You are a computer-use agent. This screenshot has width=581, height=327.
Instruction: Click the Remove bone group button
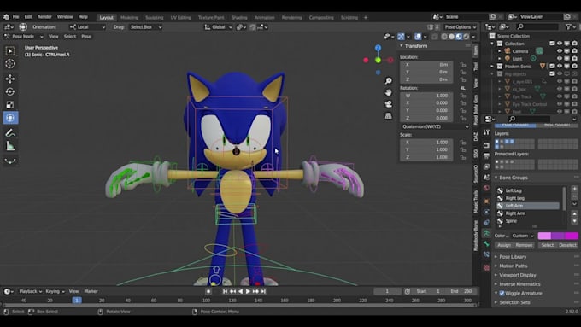point(524,245)
